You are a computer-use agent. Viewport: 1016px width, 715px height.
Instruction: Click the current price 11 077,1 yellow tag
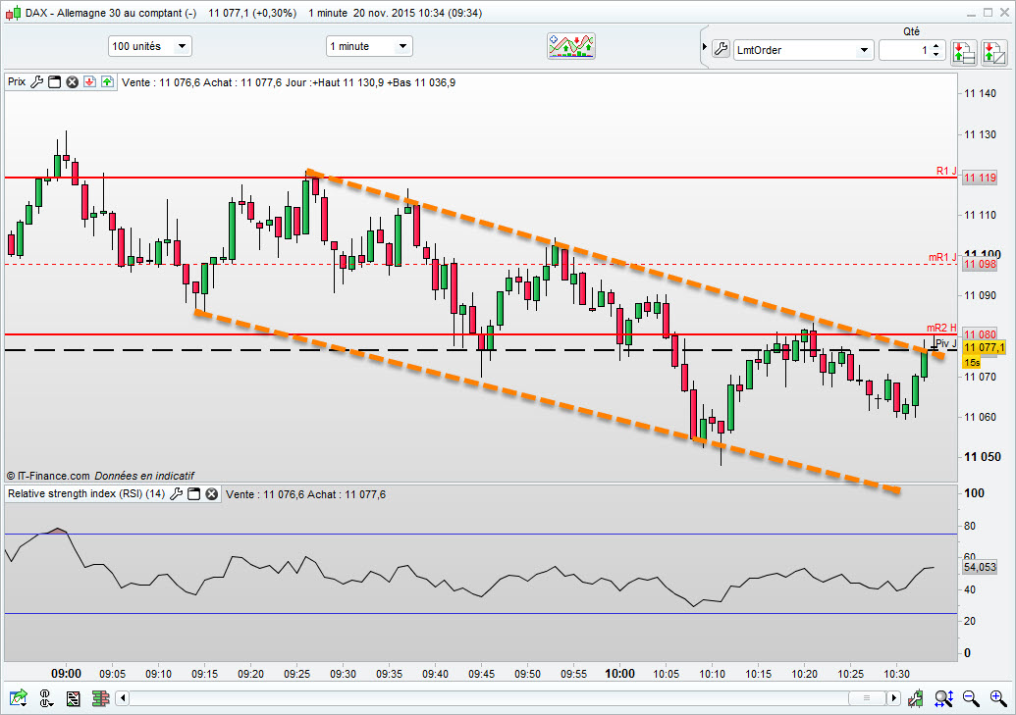984,348
